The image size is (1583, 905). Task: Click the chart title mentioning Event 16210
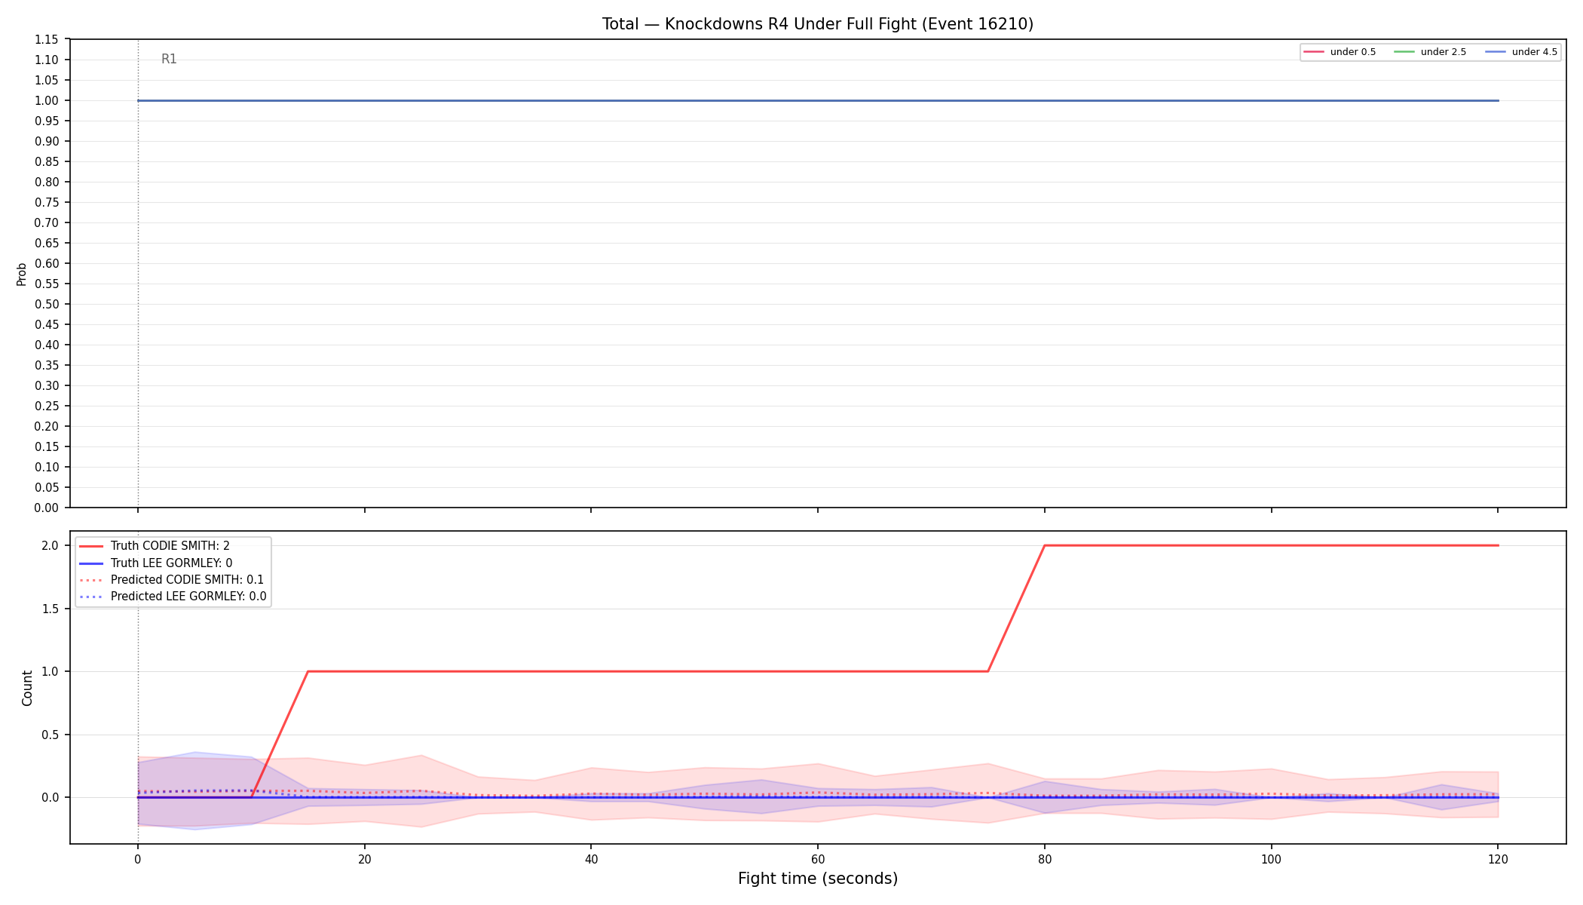point(818,24)
